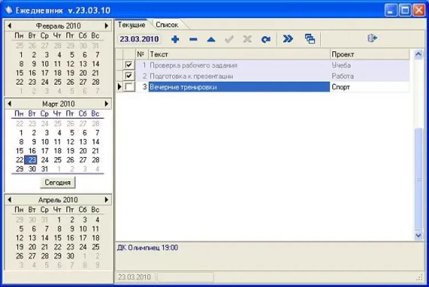429x287 pixels.
Task: Check the task Вечерние тренировки
Action: (x=129, y=87)
